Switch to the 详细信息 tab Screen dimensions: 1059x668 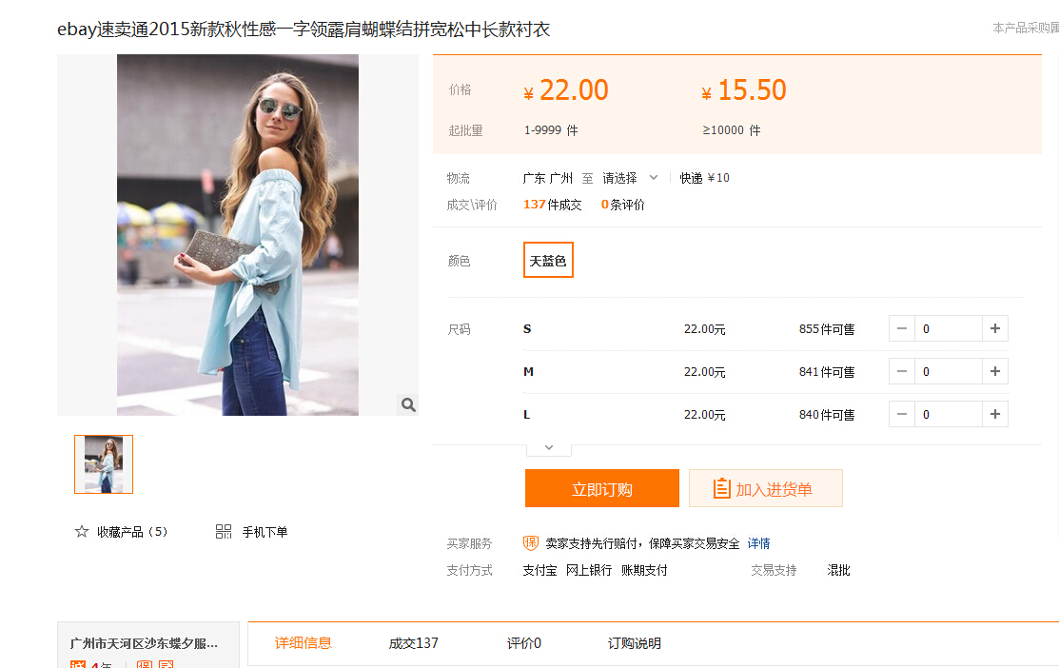pyautogui.click(x=304, y=643)
